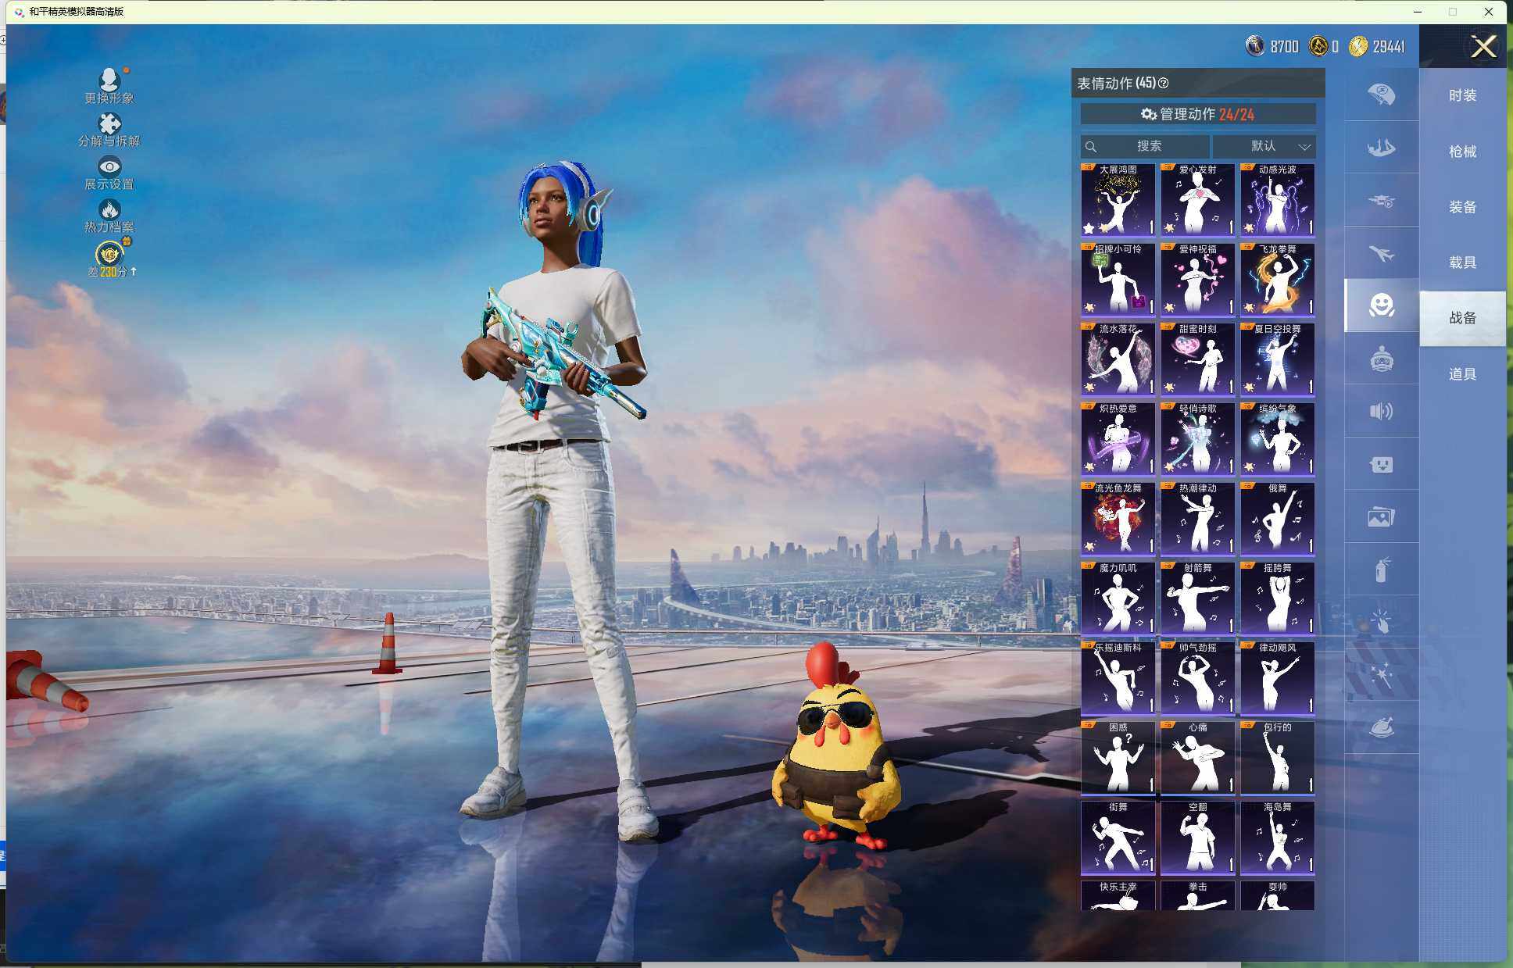Viewport: 1513px width, 968px height.
Task: Switch to the 枪械 tab
Action: [x=1462, y=152]
